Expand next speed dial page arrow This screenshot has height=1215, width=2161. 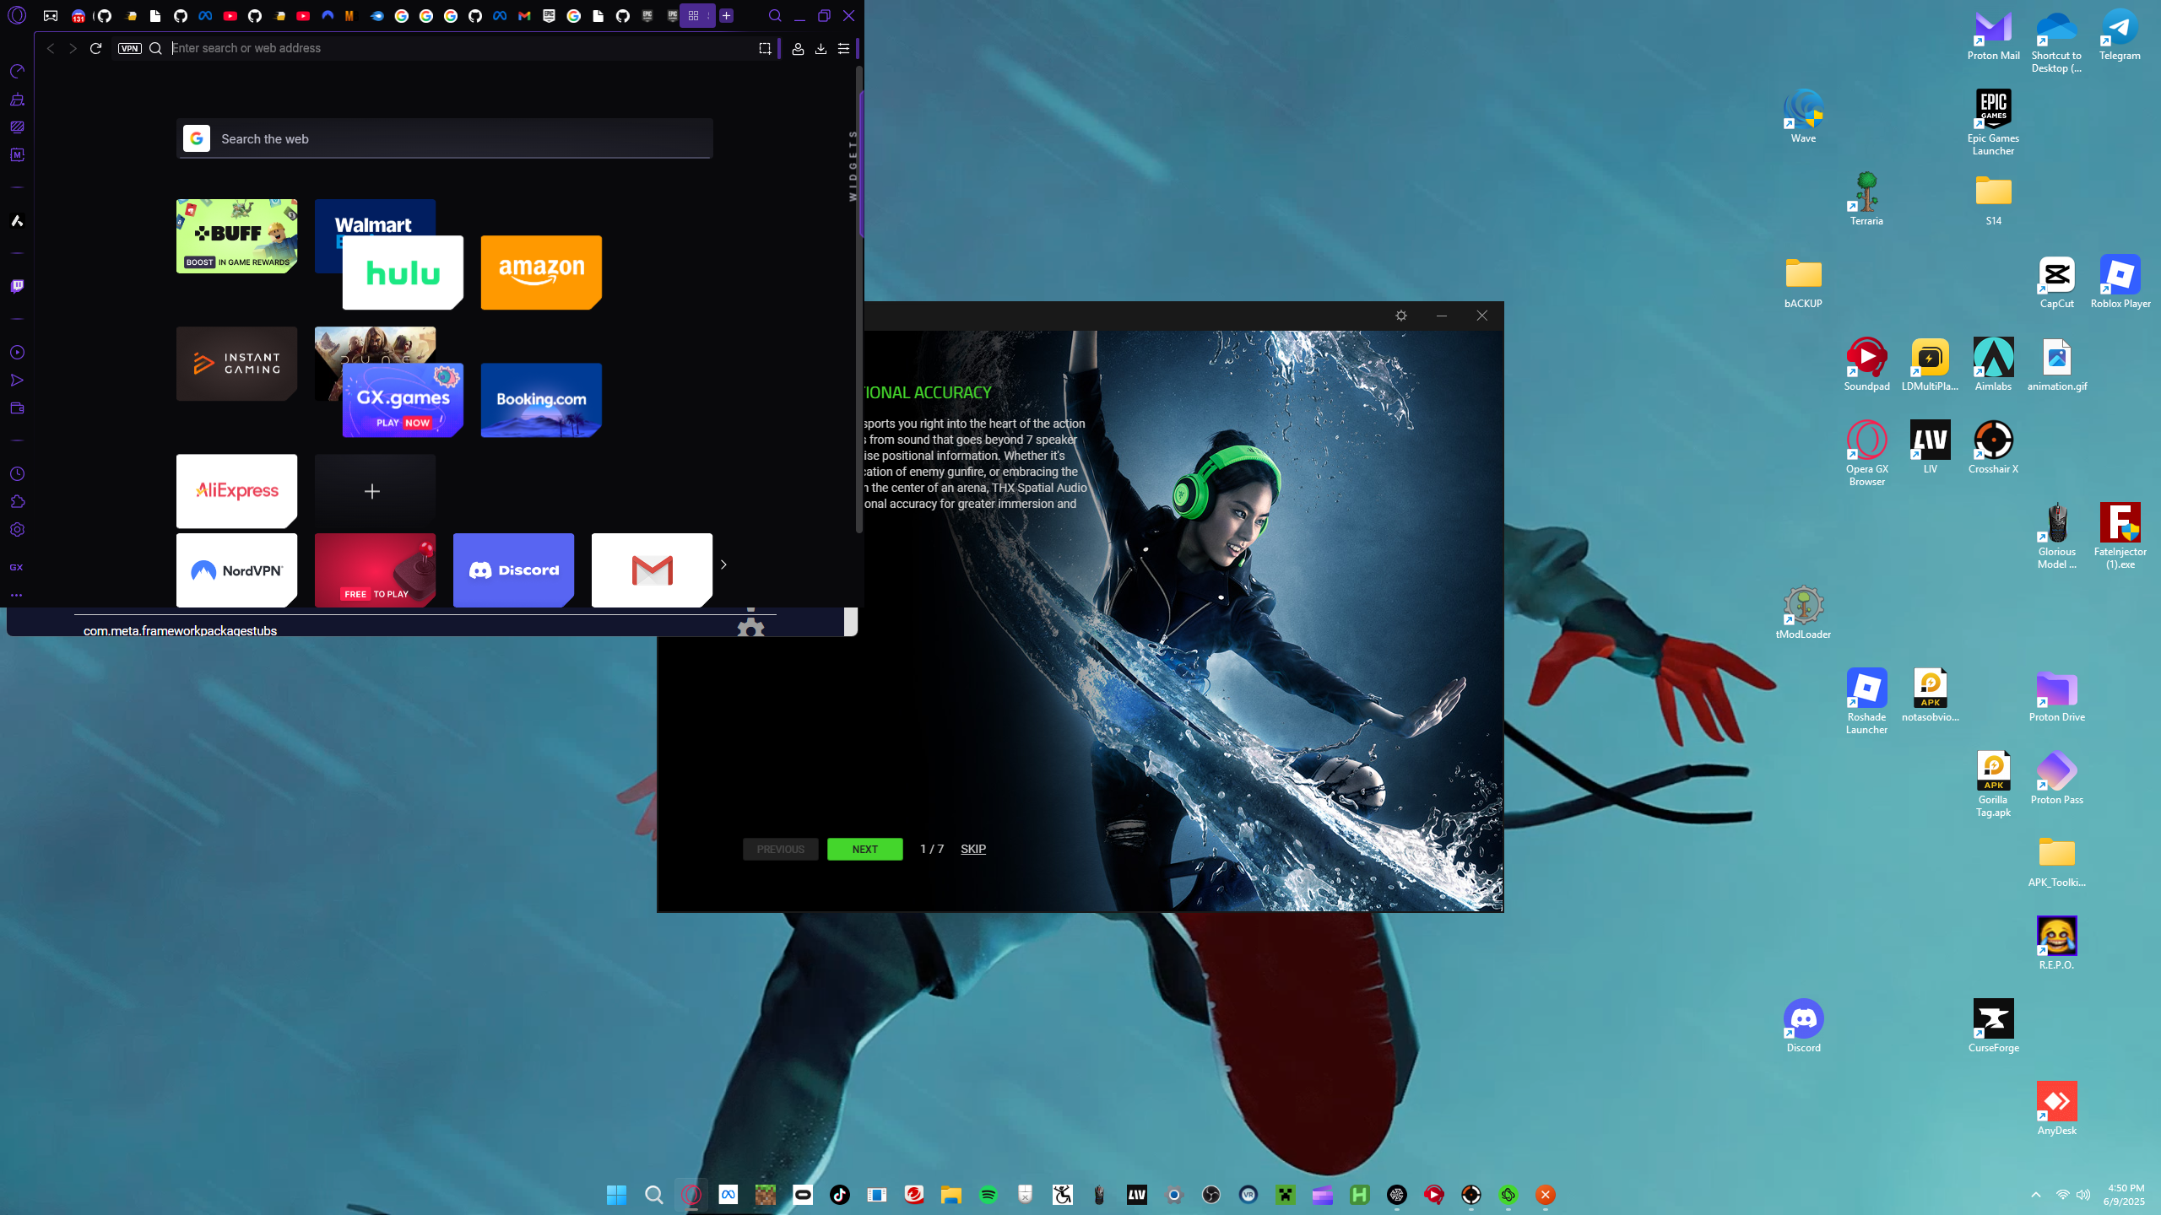click(x=723, y=564)
